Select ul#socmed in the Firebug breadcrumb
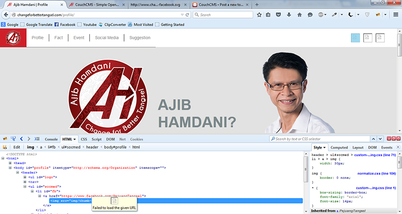The height and width of the screenshot is (214, 402). pos(71,147)
